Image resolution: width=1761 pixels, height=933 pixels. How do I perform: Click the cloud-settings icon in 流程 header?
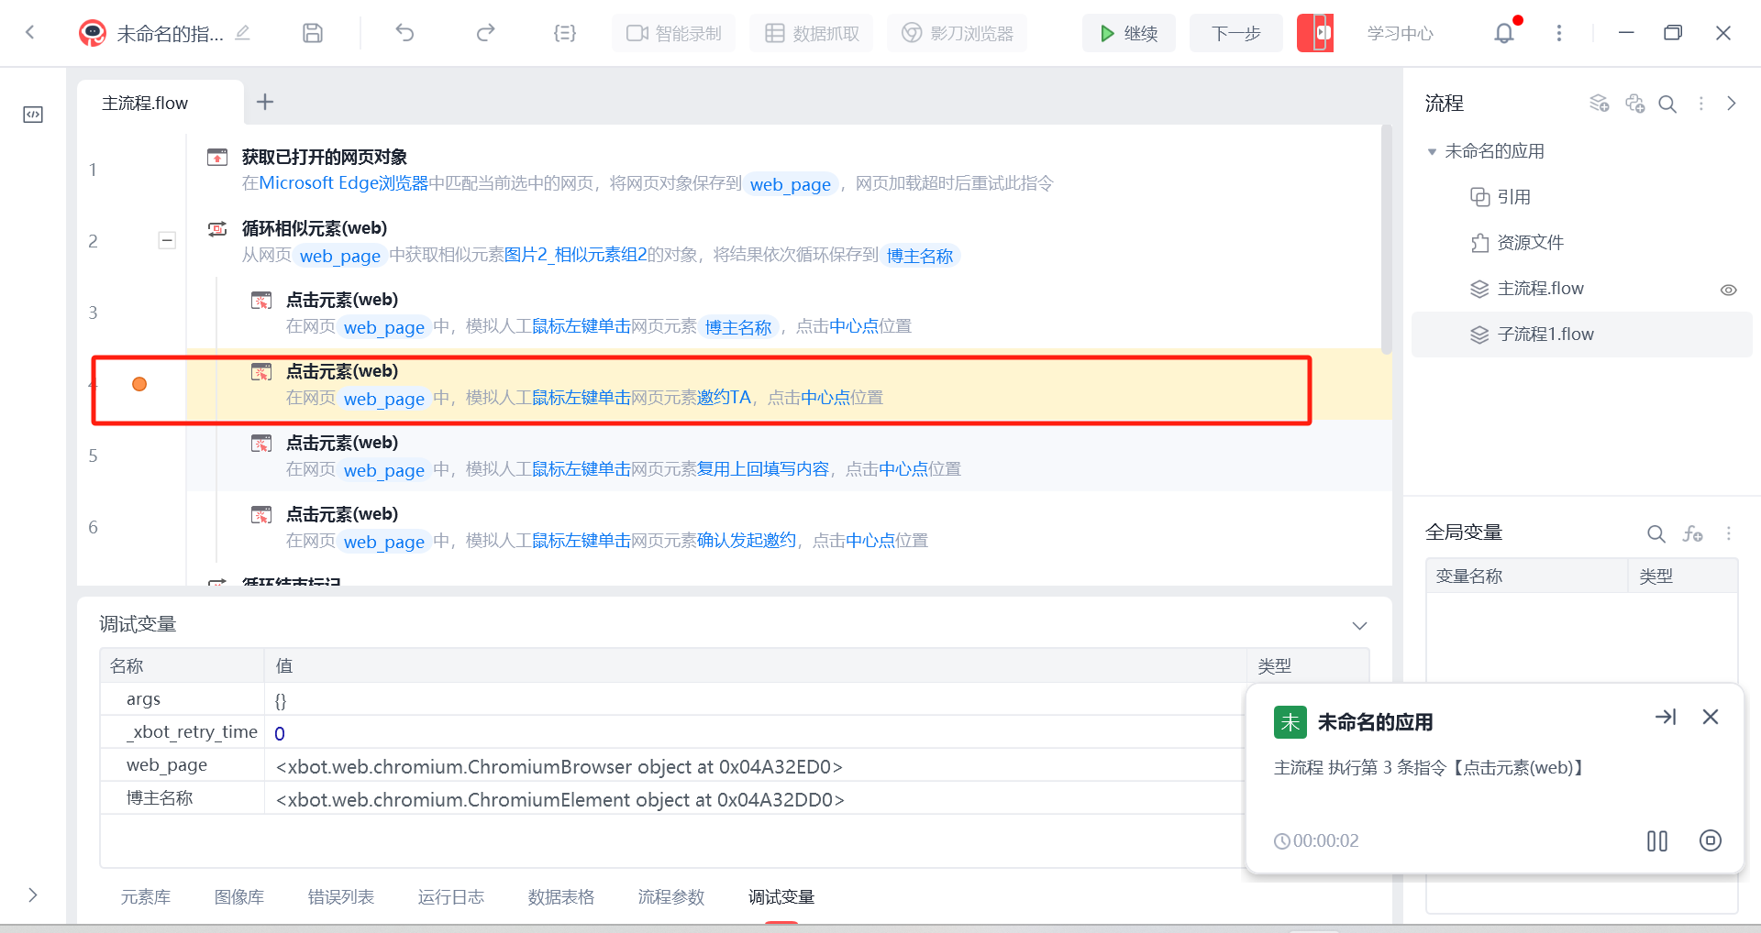(x=1634, y=103)
